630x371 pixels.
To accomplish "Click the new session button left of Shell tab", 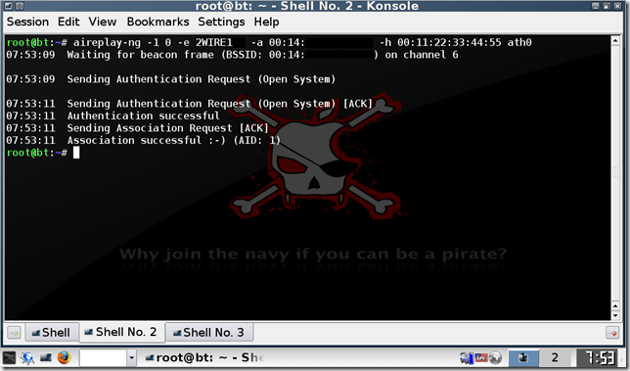I will [x=14, y=333].
